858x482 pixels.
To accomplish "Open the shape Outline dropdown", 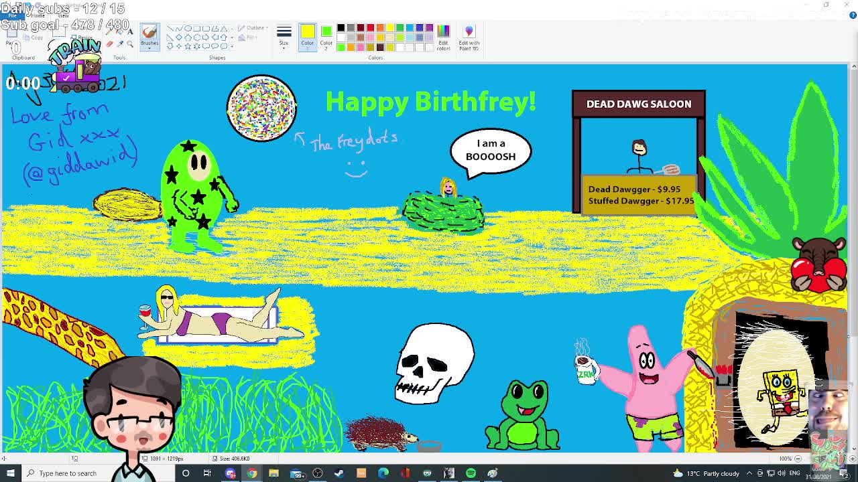I will tap(253, 28).
